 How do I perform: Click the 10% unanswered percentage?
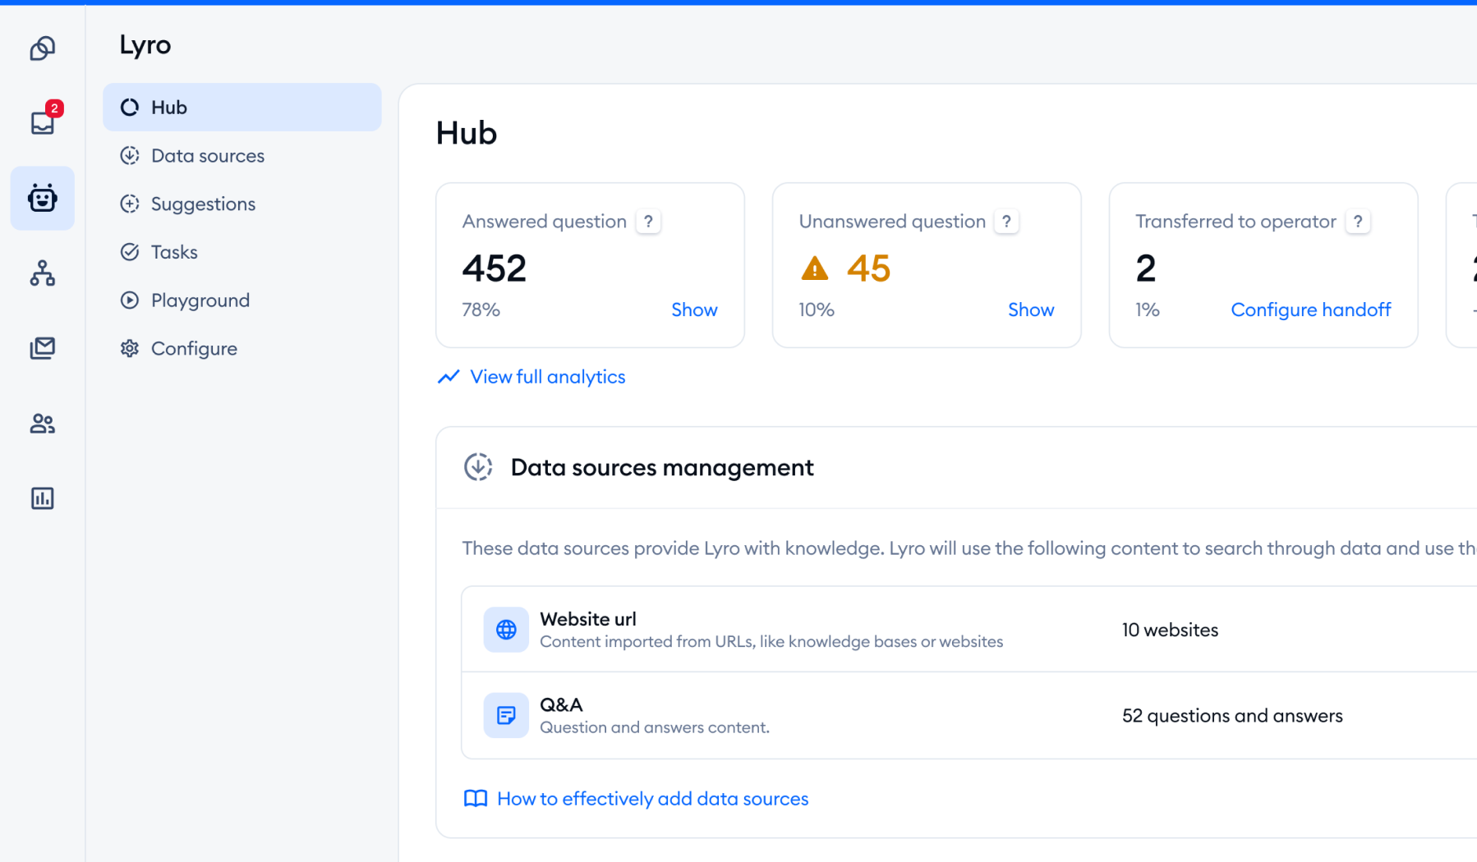(817, 309)
